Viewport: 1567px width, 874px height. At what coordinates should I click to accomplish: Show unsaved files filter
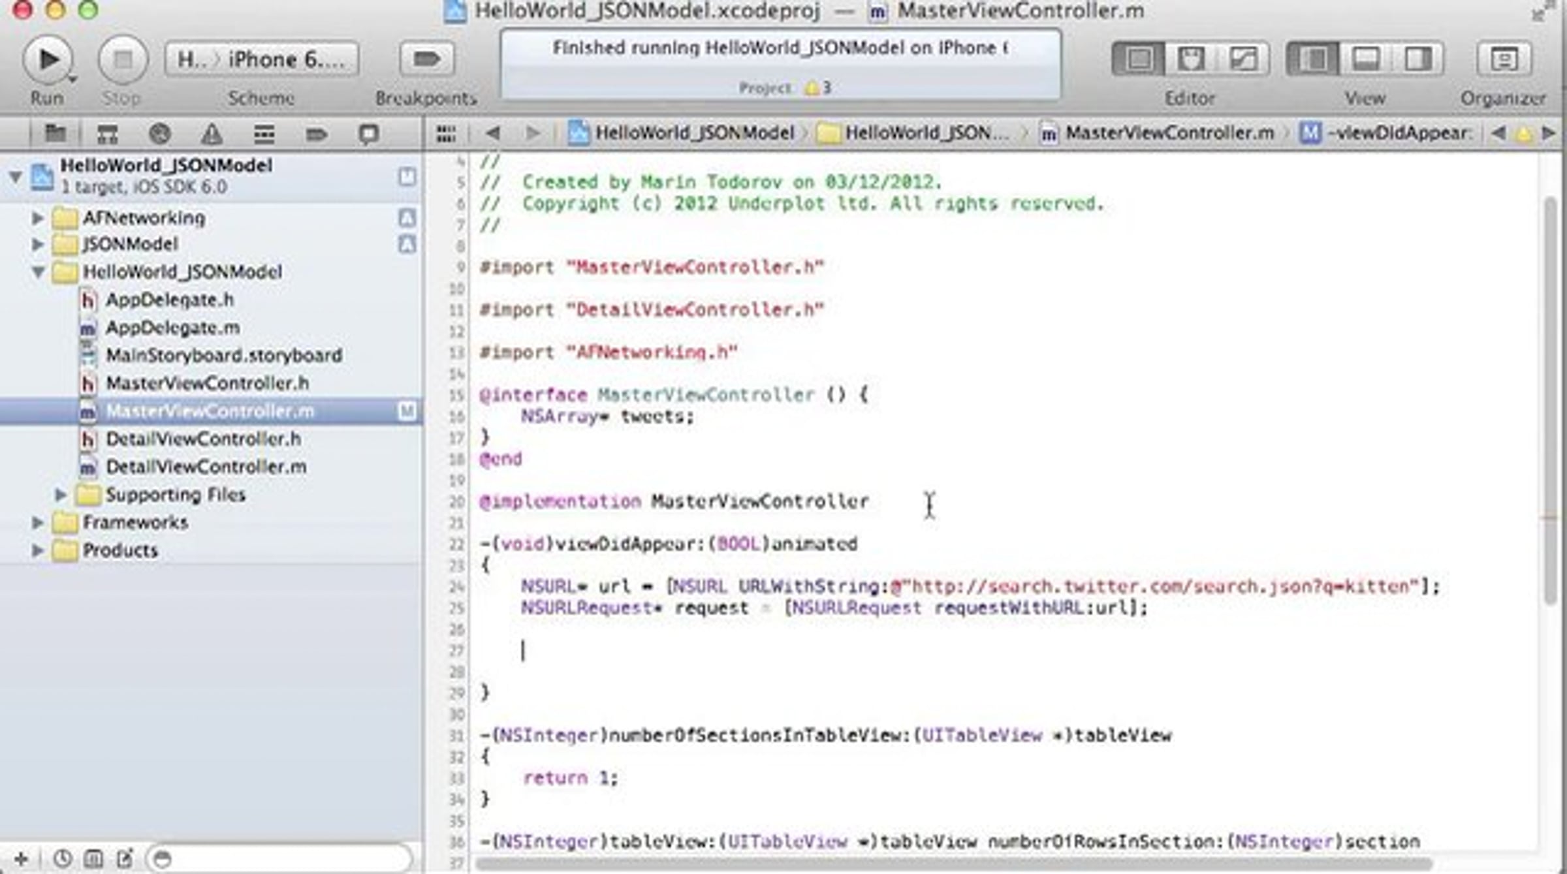pos(125,858)
